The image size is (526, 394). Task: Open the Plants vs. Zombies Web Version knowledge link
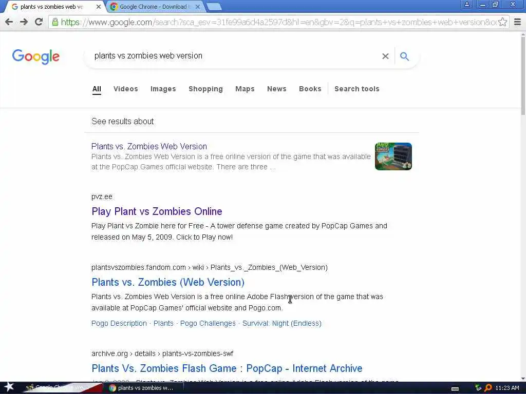coord(149,146)
